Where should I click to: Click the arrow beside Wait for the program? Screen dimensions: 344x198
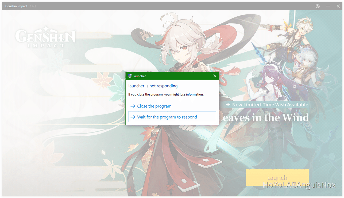click(132, 117)
